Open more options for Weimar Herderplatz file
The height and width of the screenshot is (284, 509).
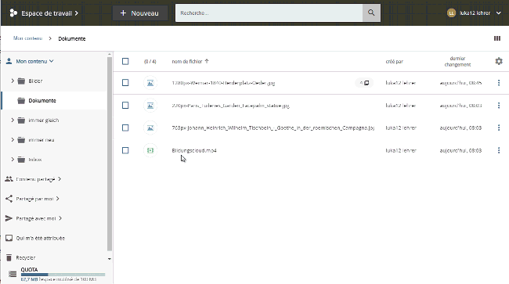tap(499, 83)
